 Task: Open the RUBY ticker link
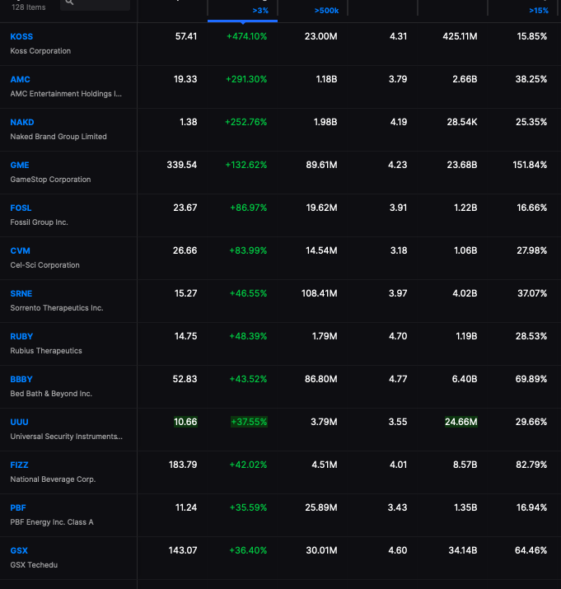click(21, 336)
